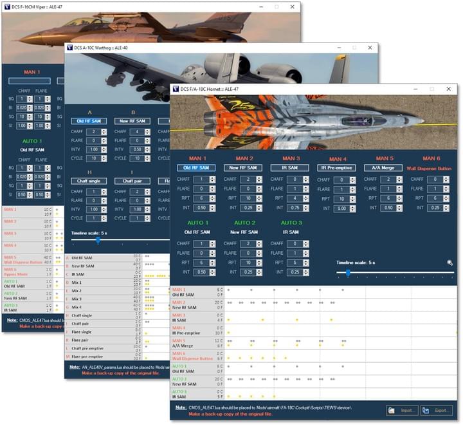Image resolution: width=463 pixels, height=426 pixels.
Task: Click the 'Chaff pair' name field in Warthog
Action: coord(132,181)
